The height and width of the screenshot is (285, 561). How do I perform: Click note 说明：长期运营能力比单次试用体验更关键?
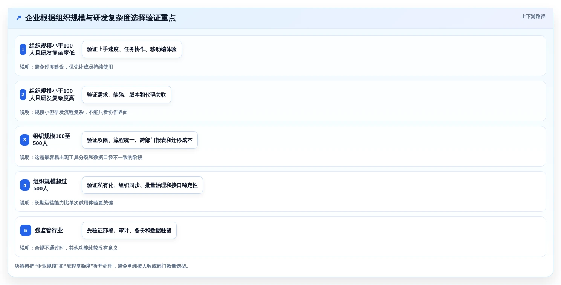pyautogui.click(x=66, y=203)
